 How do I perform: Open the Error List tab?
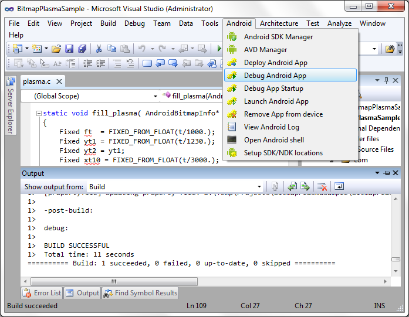tap(42, 293)
